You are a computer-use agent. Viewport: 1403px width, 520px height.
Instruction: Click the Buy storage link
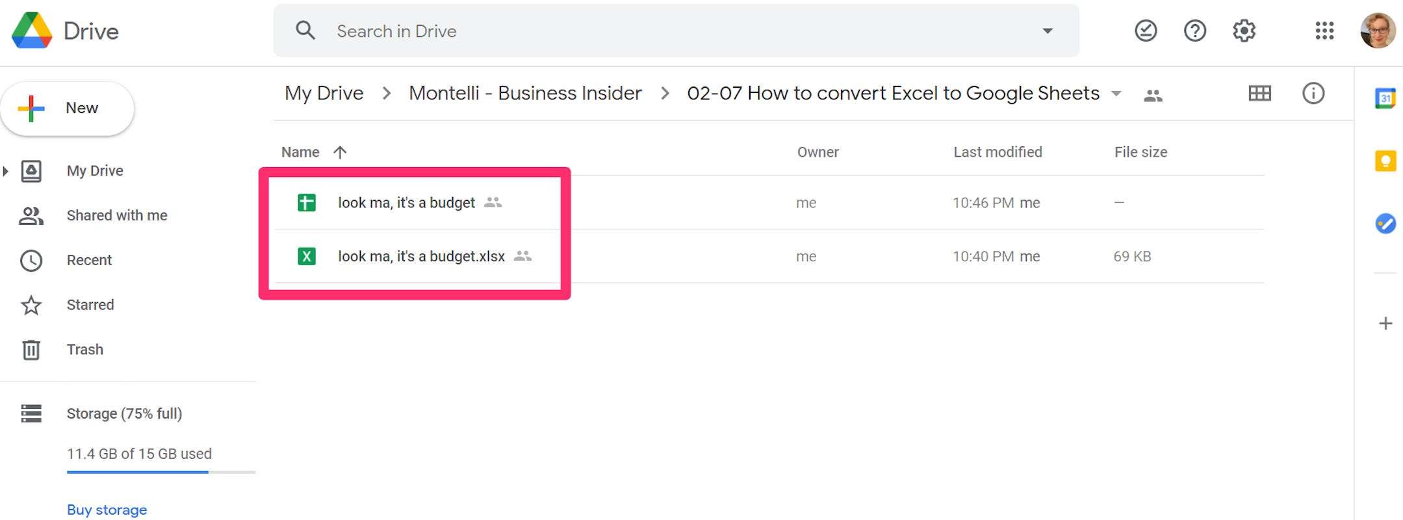point(107,510)
